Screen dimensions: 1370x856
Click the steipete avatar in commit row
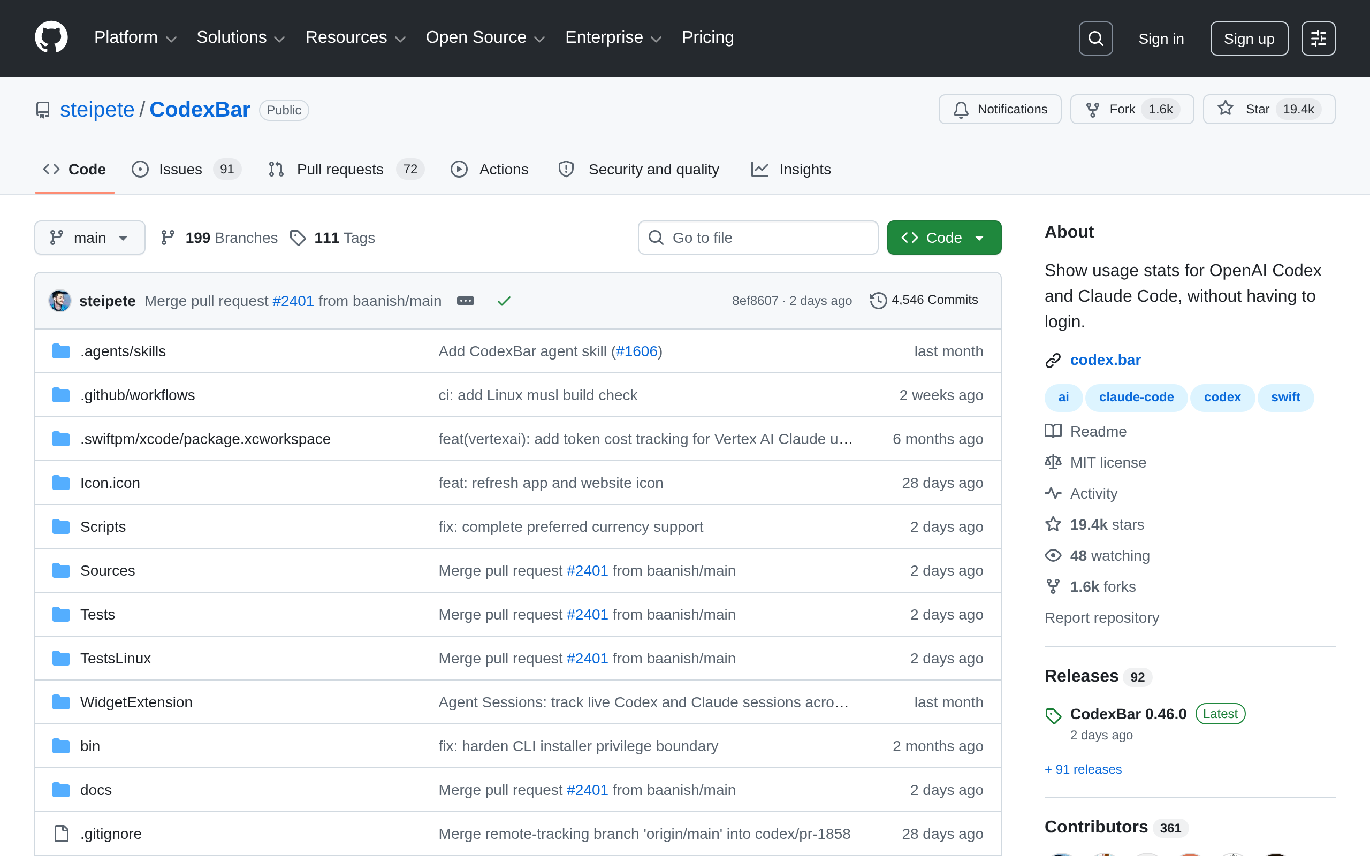pyautogui.click(x=60, y=301)
